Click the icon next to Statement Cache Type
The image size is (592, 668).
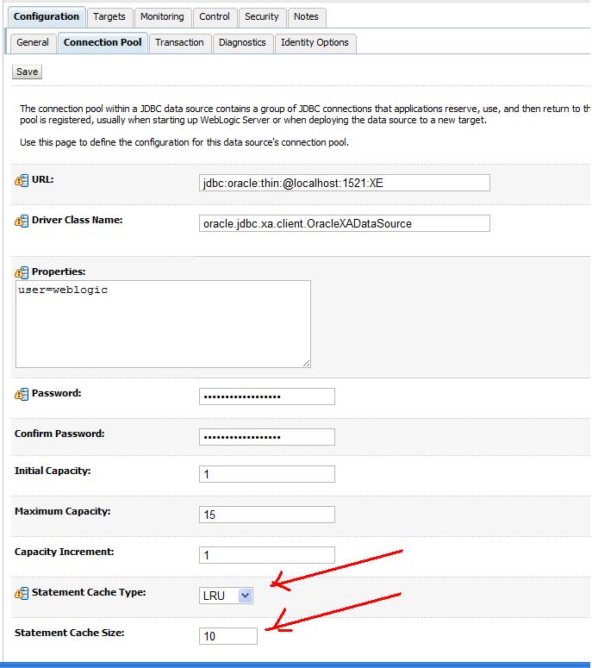[22, 593]
